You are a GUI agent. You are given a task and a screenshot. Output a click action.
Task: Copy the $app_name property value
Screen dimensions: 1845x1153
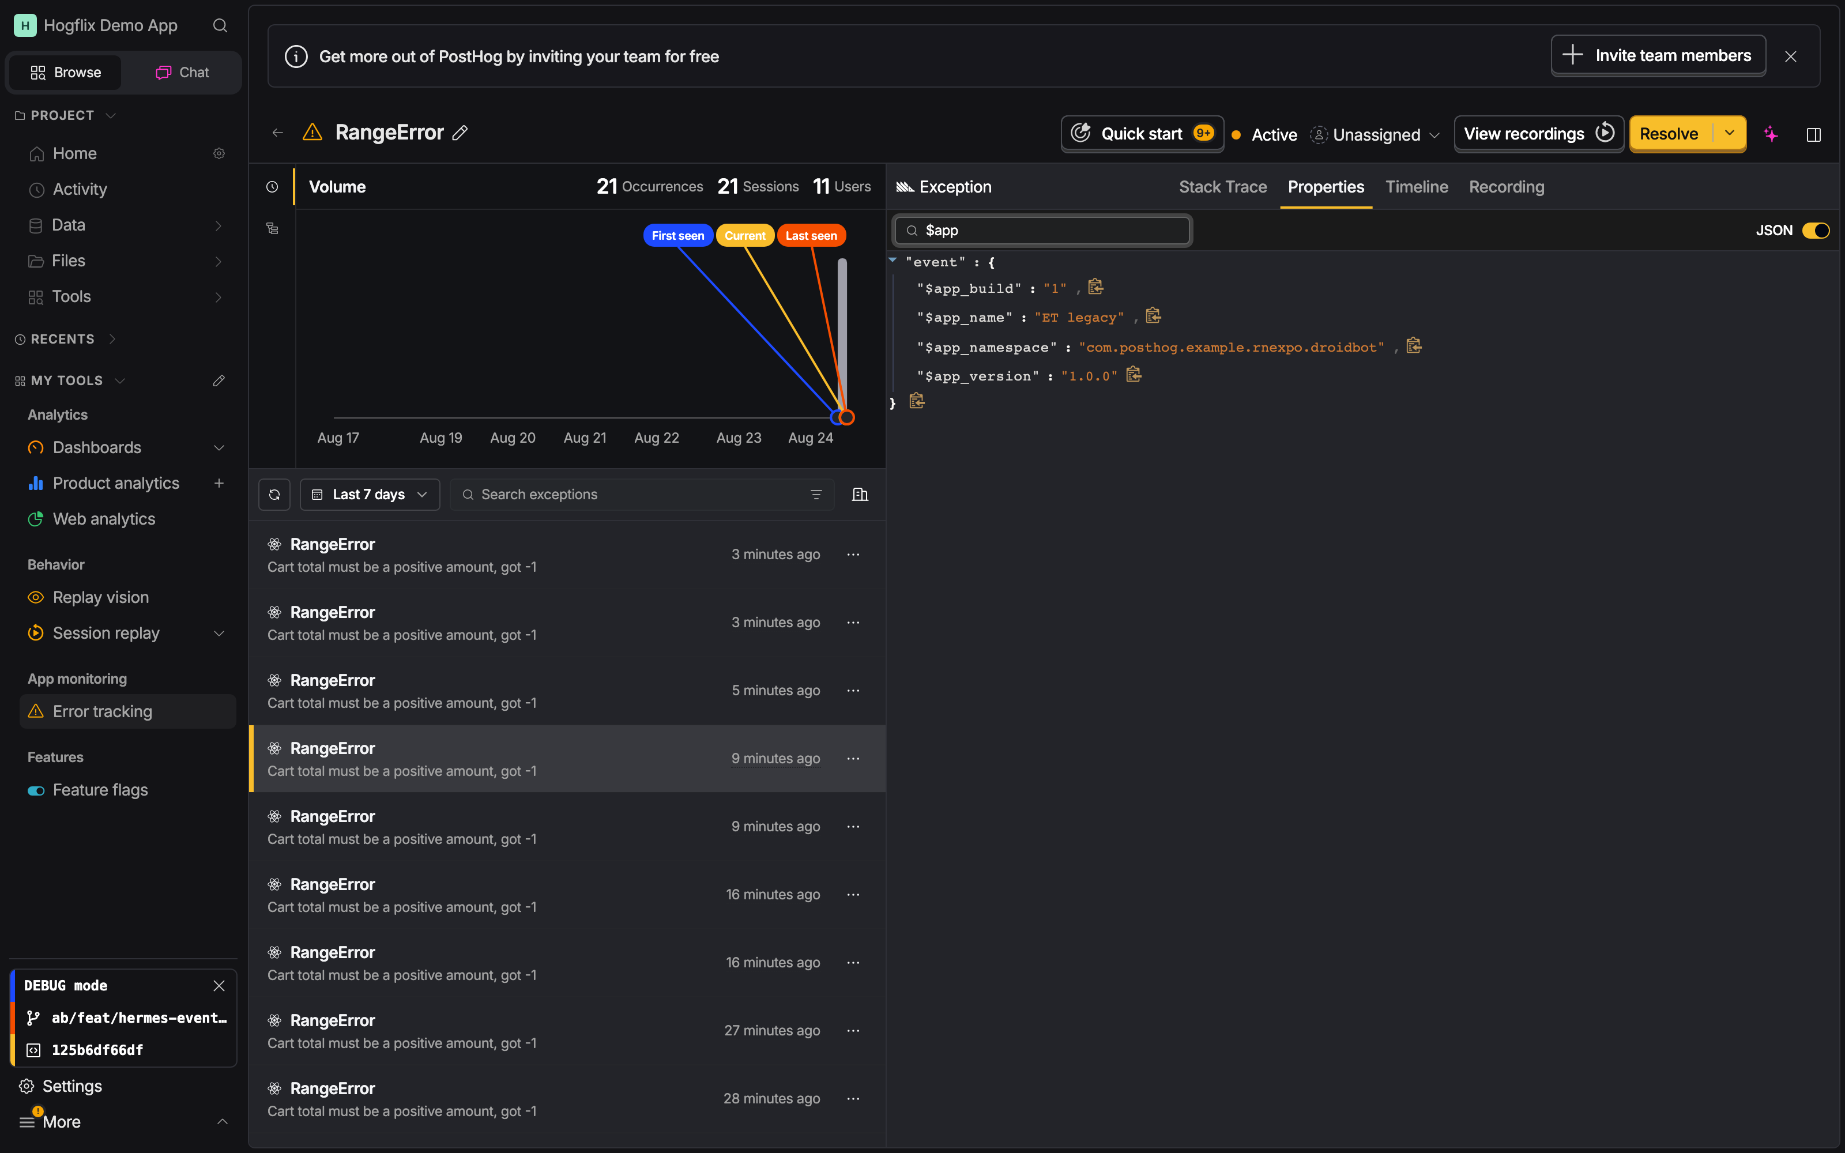[x=1154, y=316]
